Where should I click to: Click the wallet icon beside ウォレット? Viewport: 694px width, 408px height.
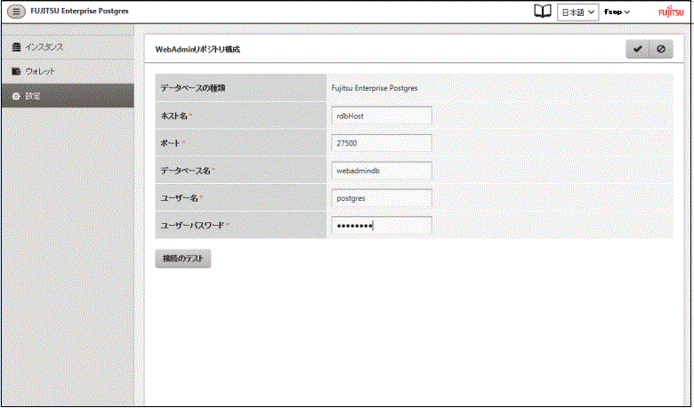(16, 71)
